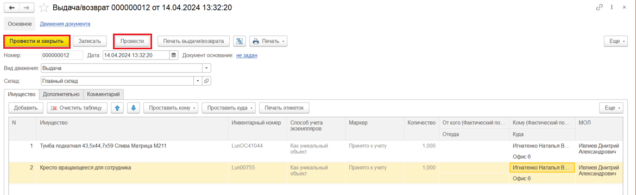
Task: Click Печать выдачи/возврата button
Action: tap(193, 41)
